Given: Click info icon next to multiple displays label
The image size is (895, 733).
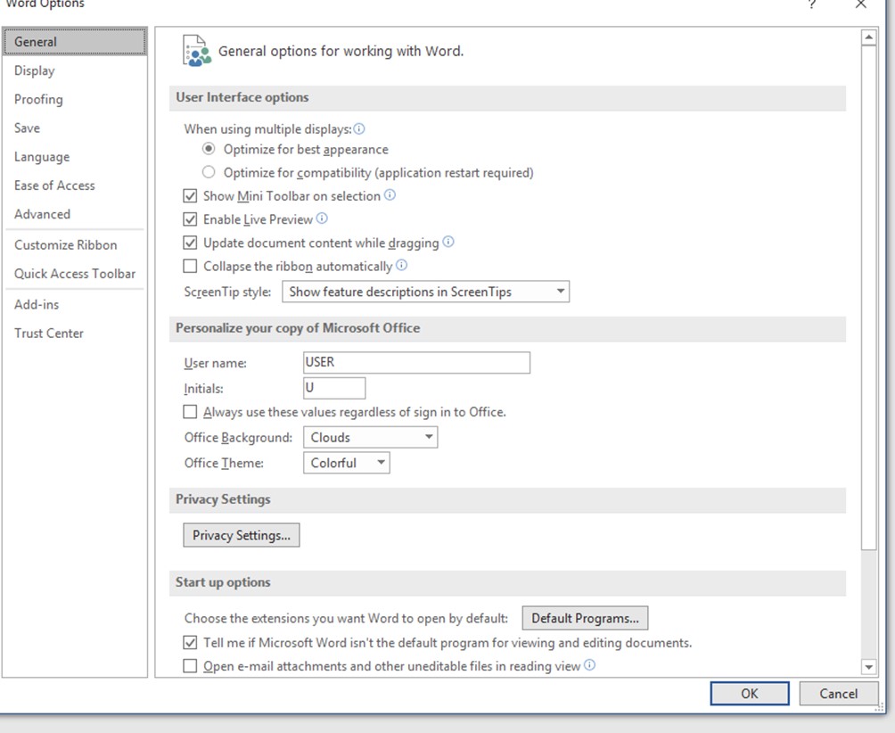Looking at the screenshot, I should 359,129.
